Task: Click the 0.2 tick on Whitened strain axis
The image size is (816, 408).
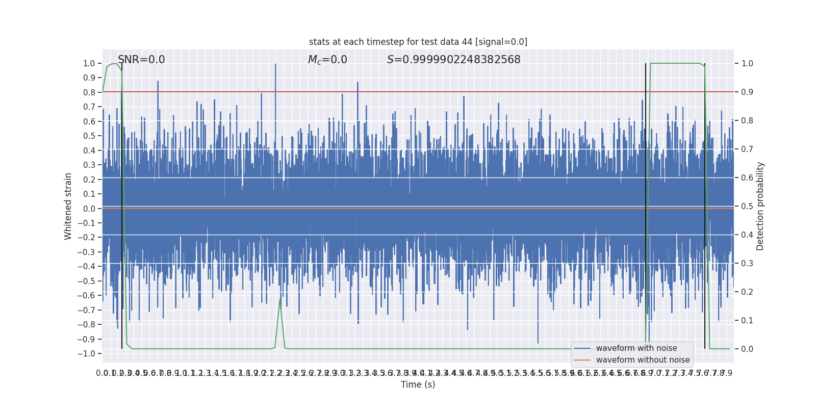Action: pos(89,180)
